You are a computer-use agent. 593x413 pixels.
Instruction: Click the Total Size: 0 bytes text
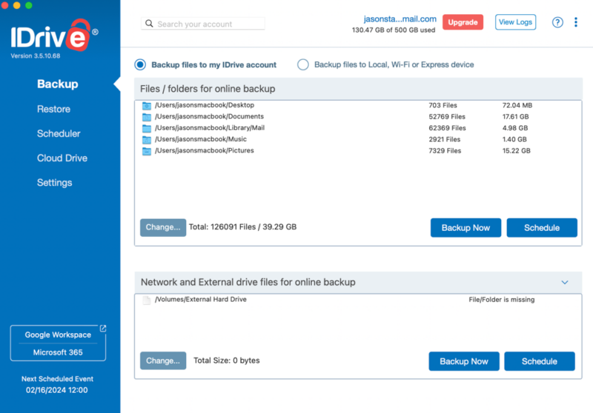(x=227, y=360)
